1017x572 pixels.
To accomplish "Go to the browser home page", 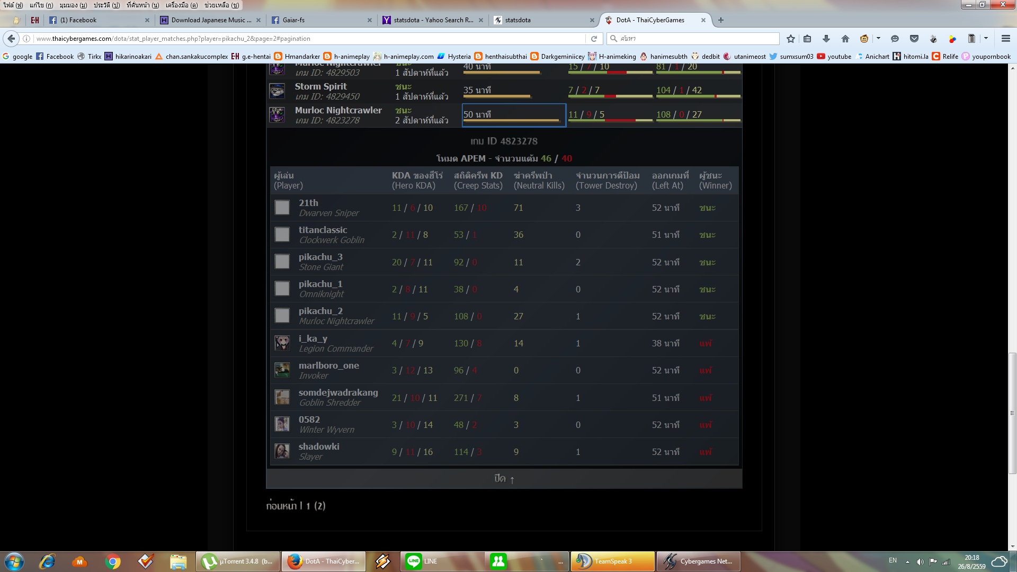I will click(x=845, y=39).
